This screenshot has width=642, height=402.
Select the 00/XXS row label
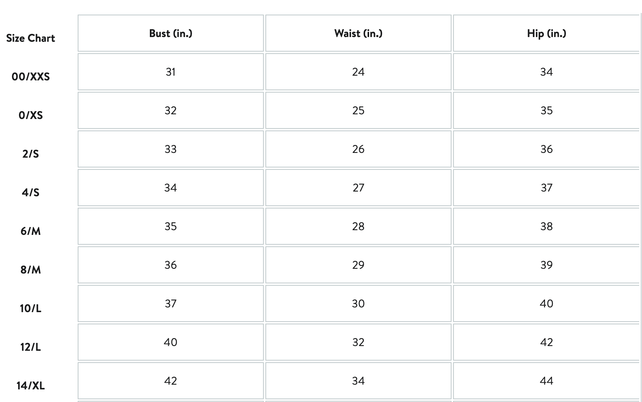pos(31,76)
